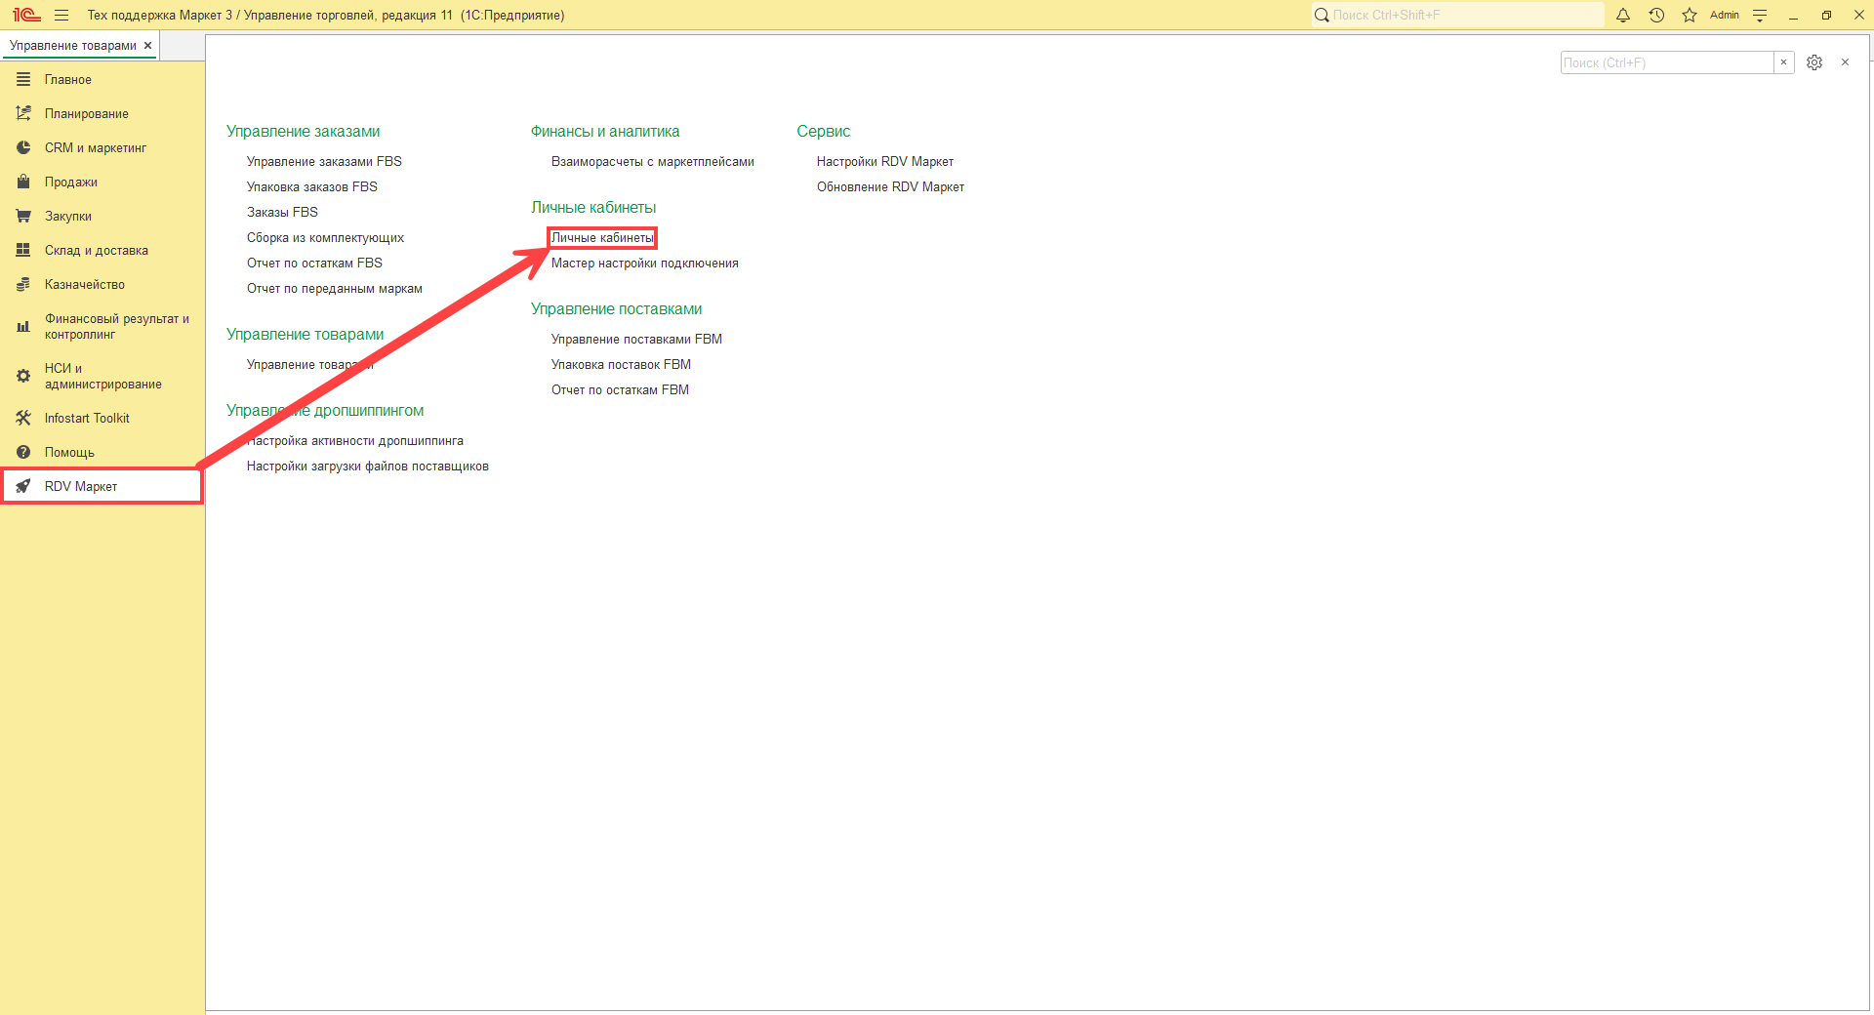Open Мастер настройки подключения
This screenshot has height=1015, width=1874.
[x=645, y=263]
